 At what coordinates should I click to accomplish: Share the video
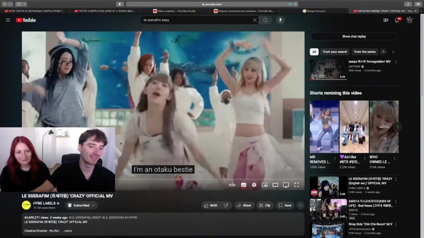(x=243, y=205)
